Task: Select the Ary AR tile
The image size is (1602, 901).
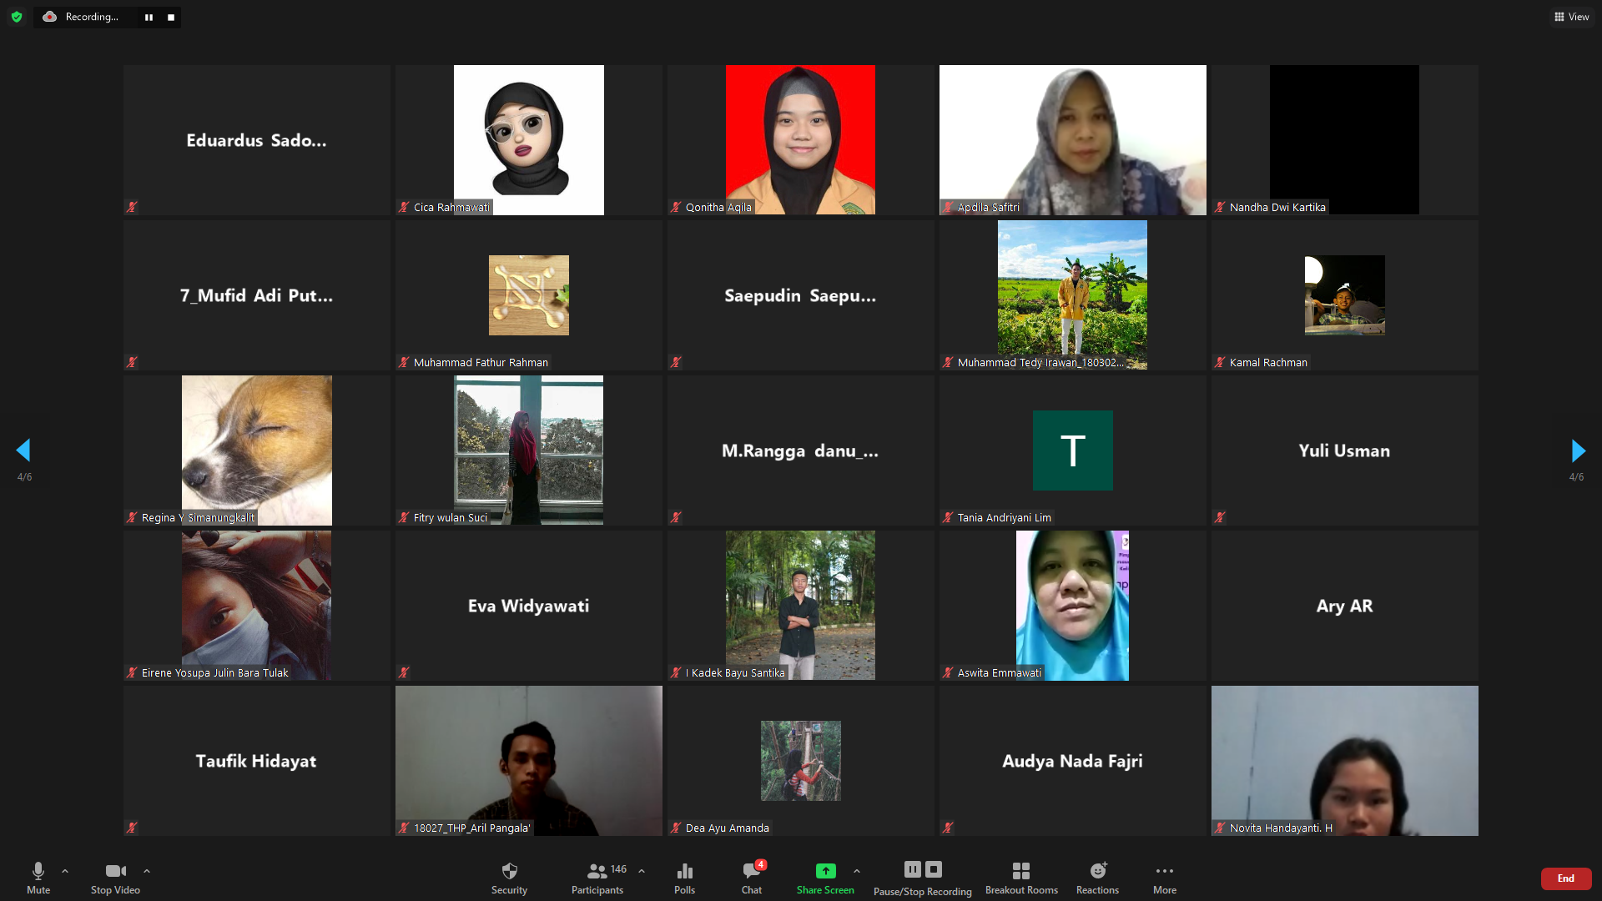Action: pos(1345,606)
